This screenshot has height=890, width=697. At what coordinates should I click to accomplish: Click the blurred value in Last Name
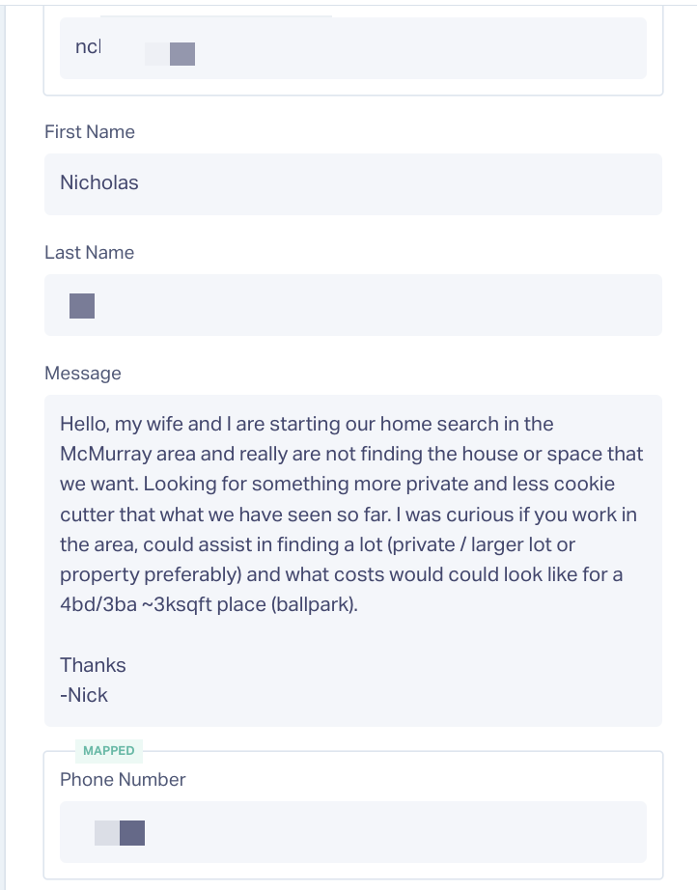click(82, 306)
